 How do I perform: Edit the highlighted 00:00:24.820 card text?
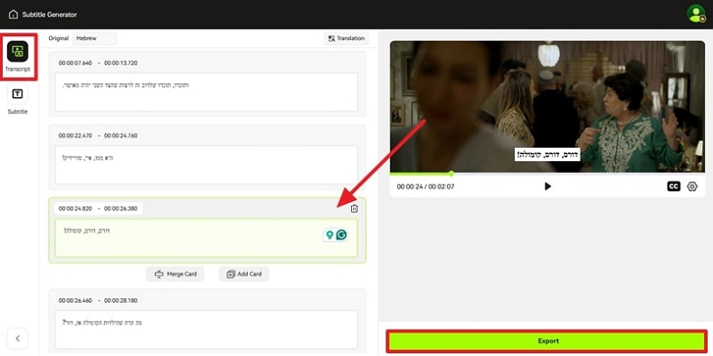coord(206,237)
